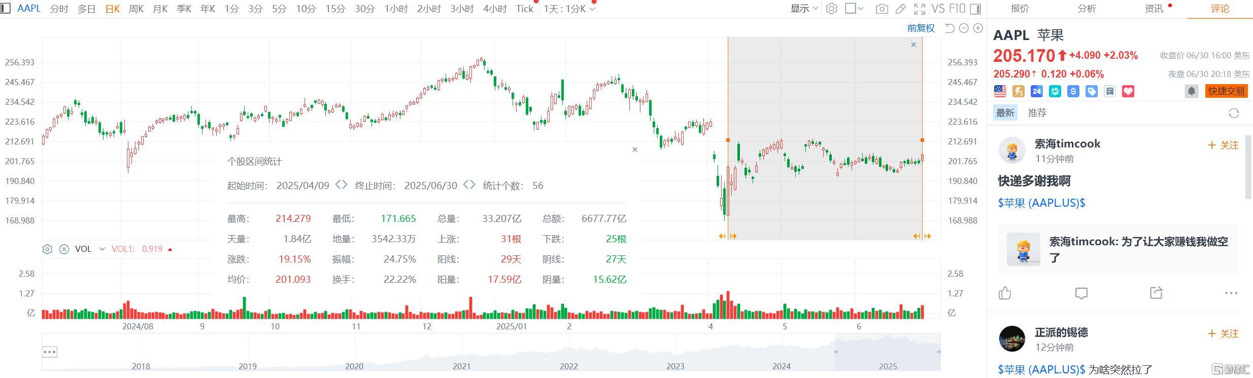Take a chart screenshot with camera icon

click(882, 9)
